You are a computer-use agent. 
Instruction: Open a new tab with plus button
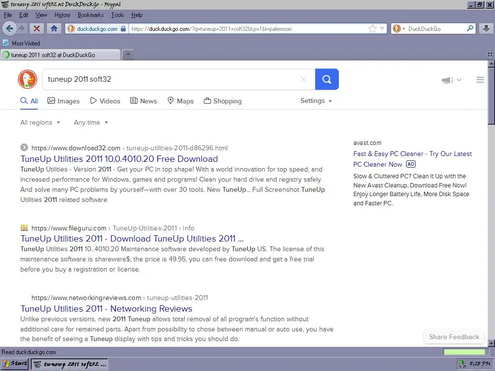[x=128, y=55]
